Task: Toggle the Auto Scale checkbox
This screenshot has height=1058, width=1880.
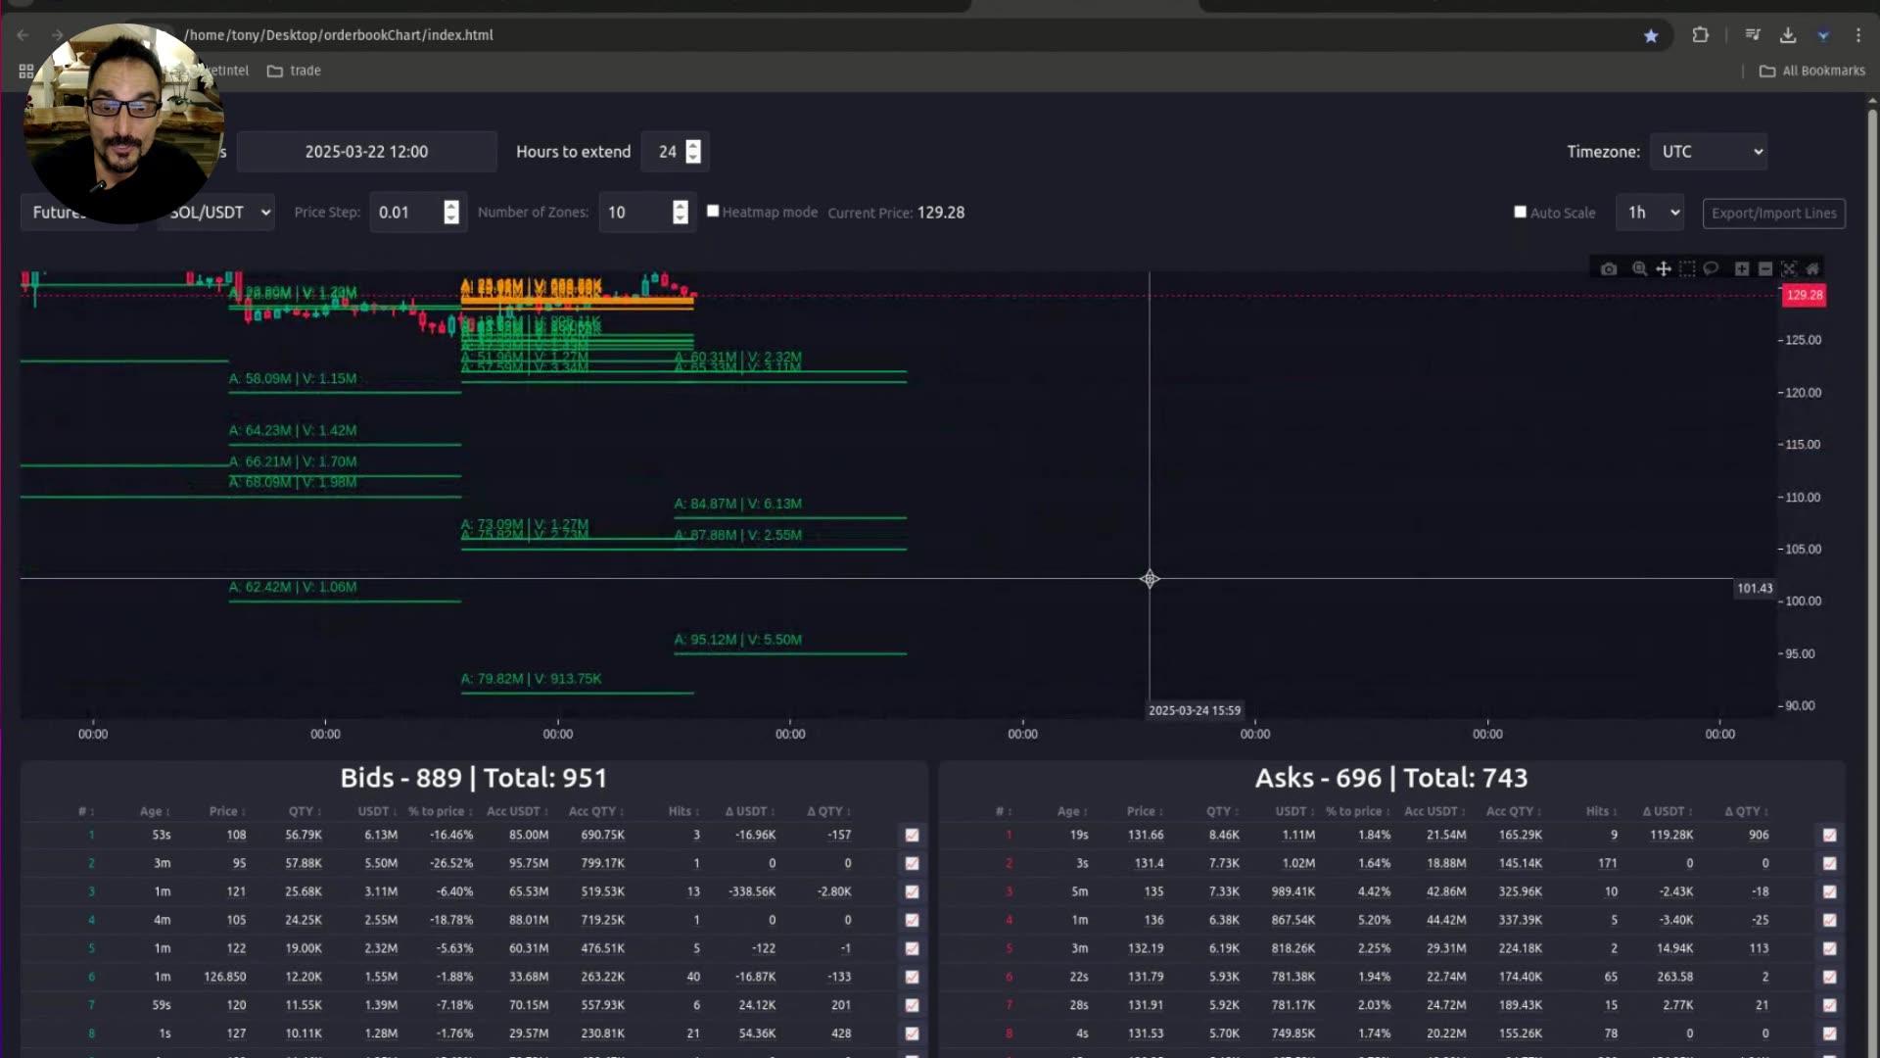Action: point(1520,212)
